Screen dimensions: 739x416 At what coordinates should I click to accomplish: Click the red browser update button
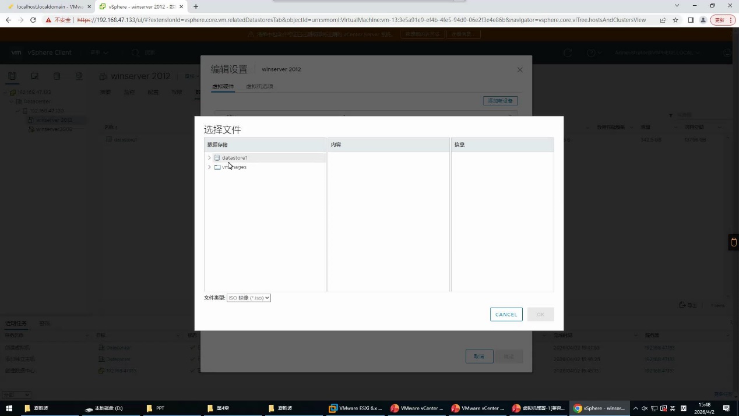(723, 20)
